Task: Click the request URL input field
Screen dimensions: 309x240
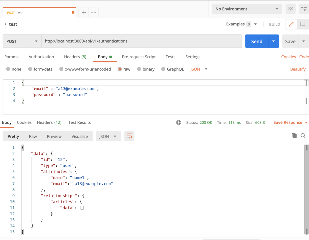Action: [x=142, y=41]
